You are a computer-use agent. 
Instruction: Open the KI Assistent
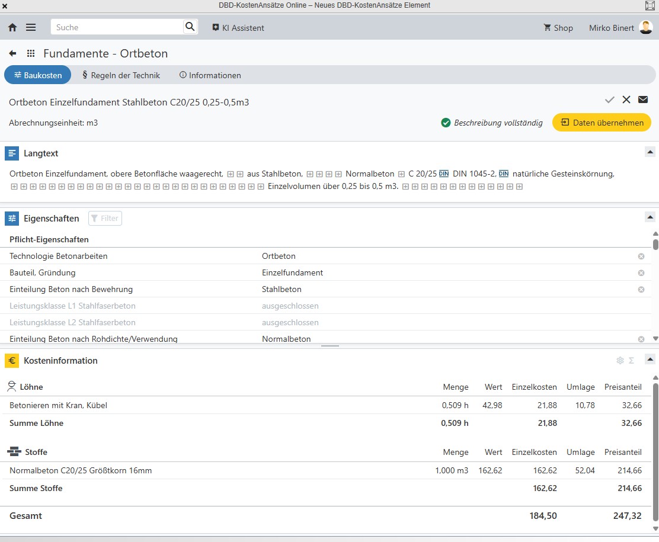(238, 28)
